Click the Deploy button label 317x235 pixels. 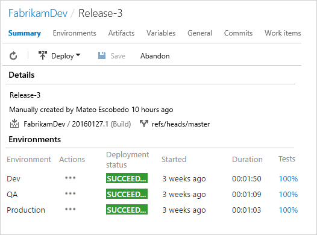pos(63,56)
